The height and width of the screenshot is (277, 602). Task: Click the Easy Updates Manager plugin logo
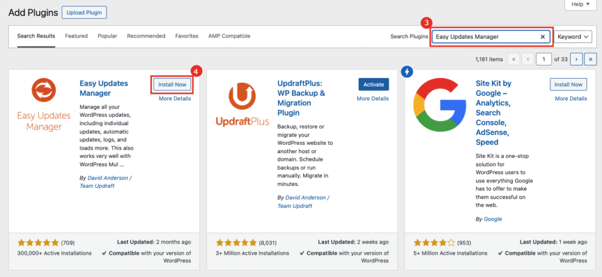[44, 105]
